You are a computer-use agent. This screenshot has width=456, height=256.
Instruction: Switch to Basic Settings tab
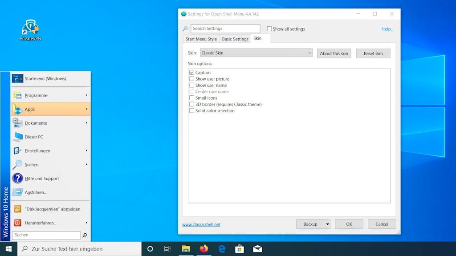tap(235, 39)
